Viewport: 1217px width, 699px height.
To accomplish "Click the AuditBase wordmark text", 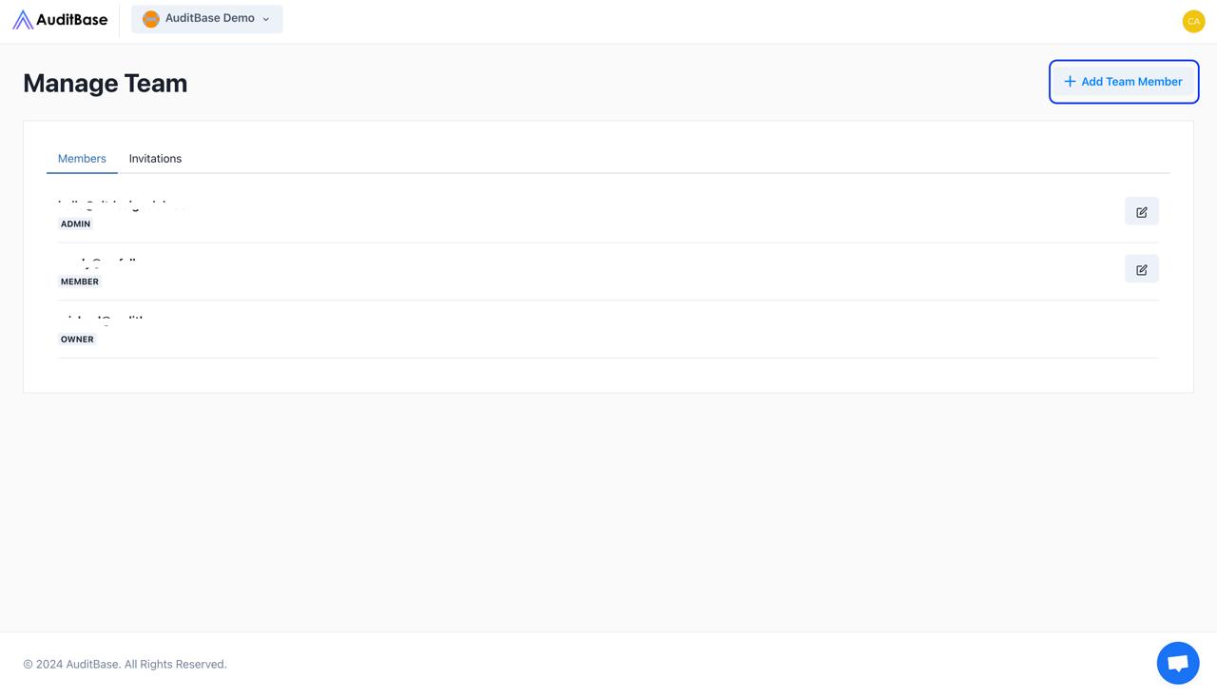I will tap(72, 19).
